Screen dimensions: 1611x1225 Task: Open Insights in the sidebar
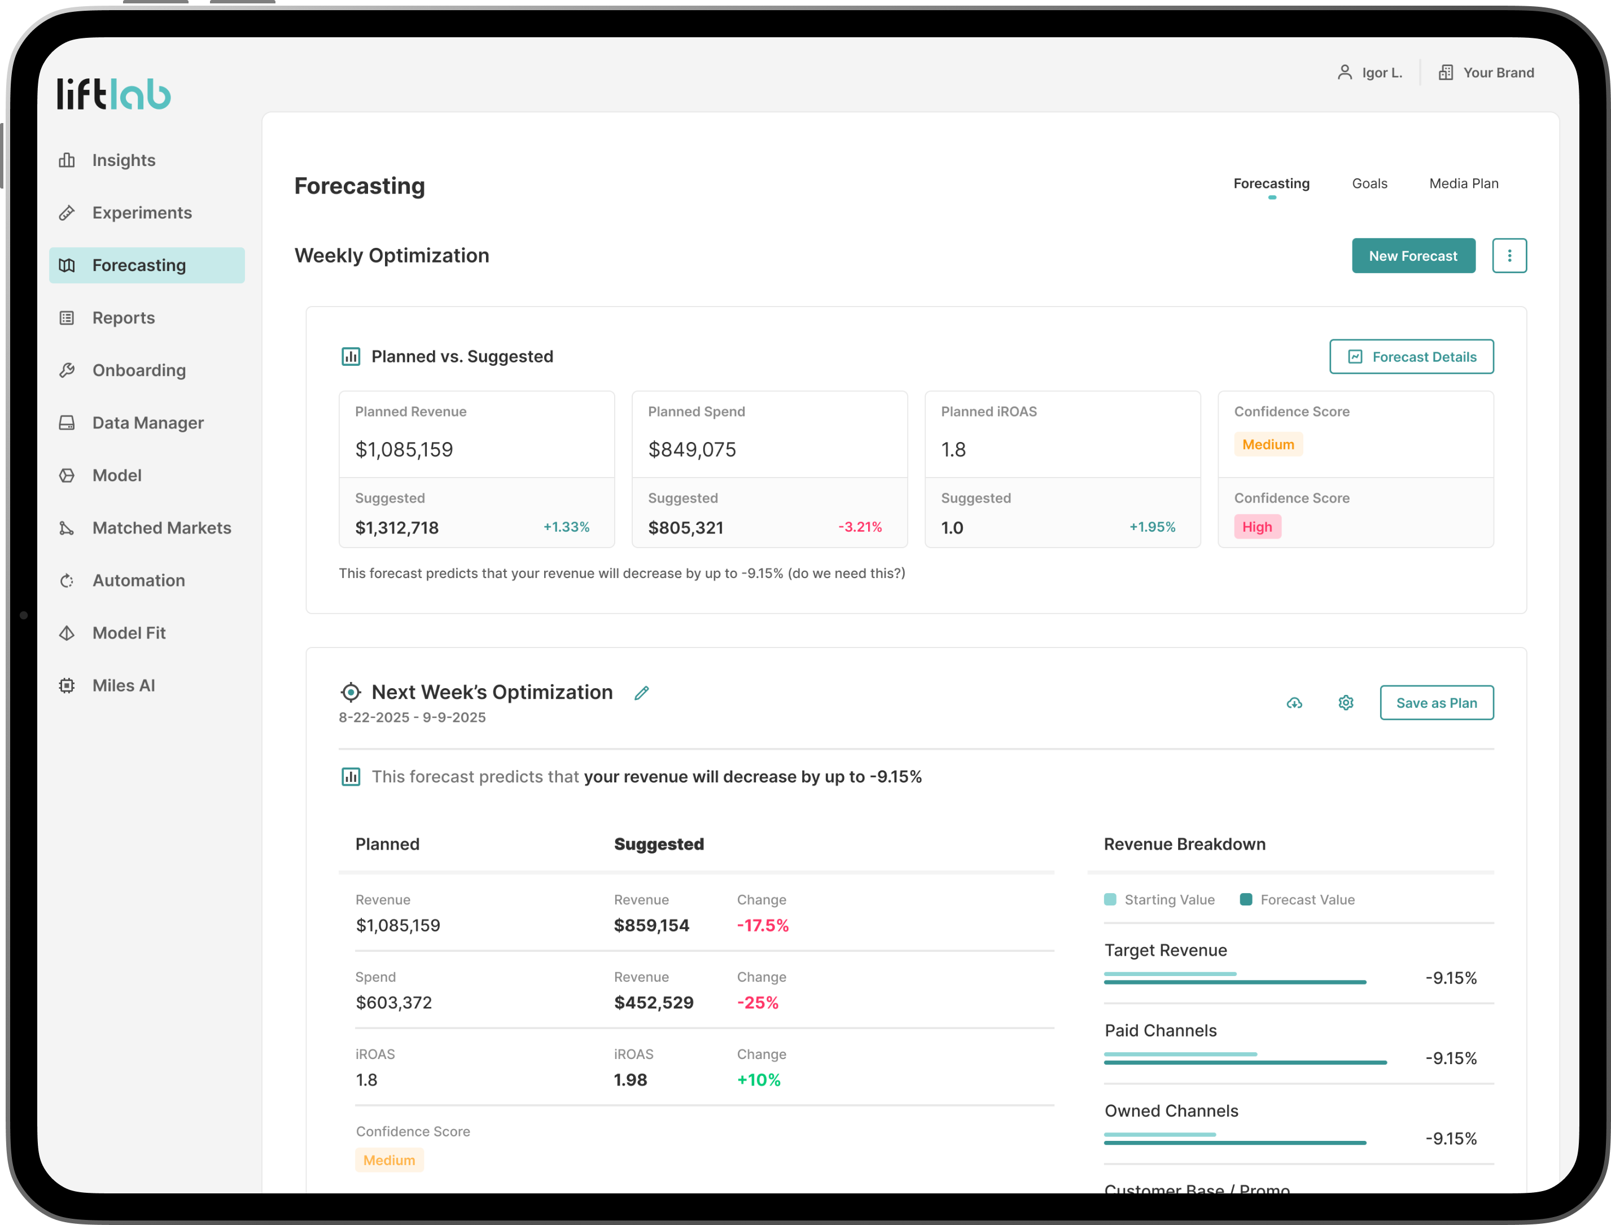coord(123,160)
